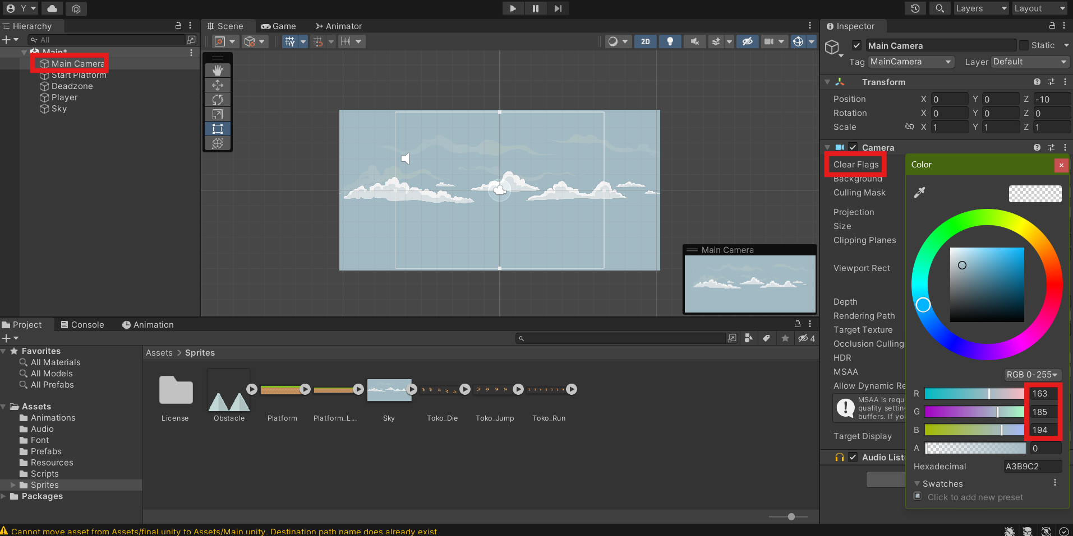This screenshot has height=536, width=1073.
Task: Open version history icon
Action: 915,8
